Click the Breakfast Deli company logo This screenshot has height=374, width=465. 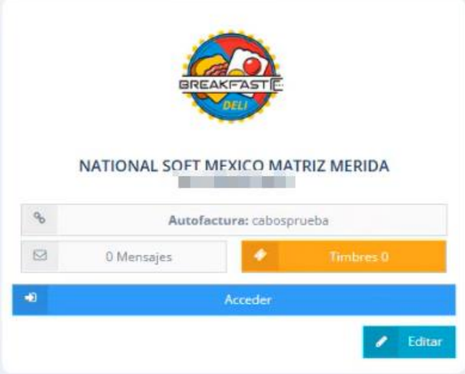pyautogui.click(x=231, y=77)
